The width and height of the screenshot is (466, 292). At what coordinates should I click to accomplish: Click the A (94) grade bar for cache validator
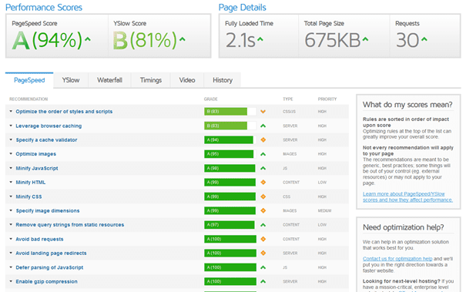pyautogui.click(x=230, y=139)
